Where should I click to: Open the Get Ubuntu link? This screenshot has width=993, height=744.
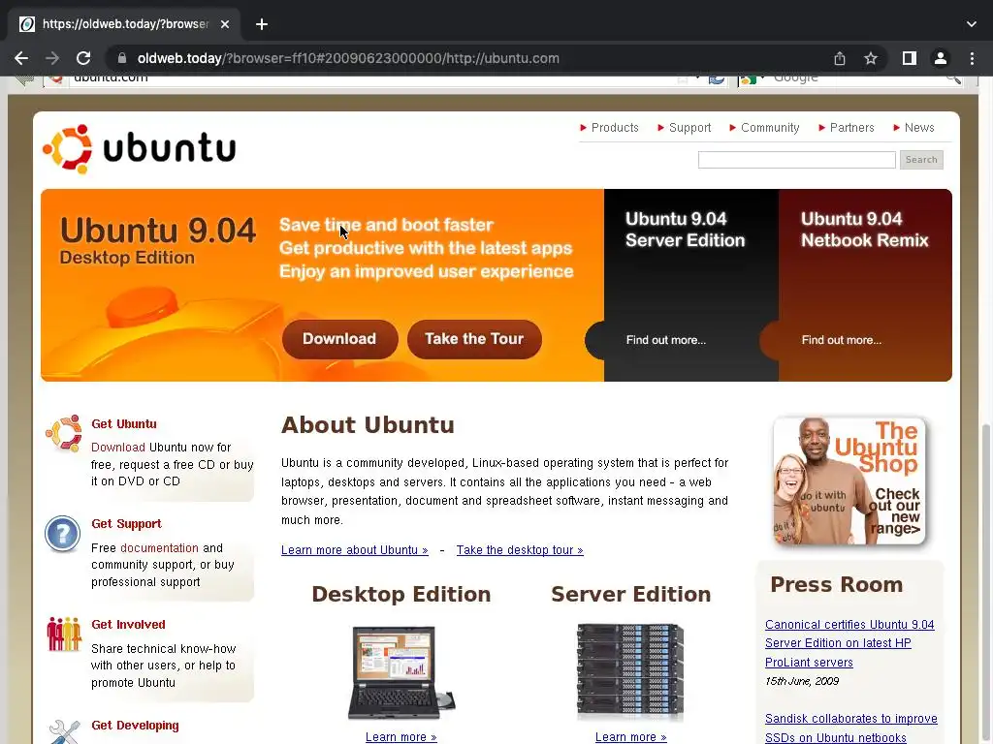[123, 424]
